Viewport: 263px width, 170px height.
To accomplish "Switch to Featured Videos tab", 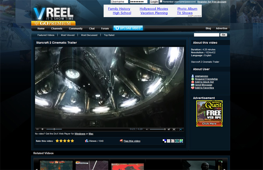I will 46,35.
